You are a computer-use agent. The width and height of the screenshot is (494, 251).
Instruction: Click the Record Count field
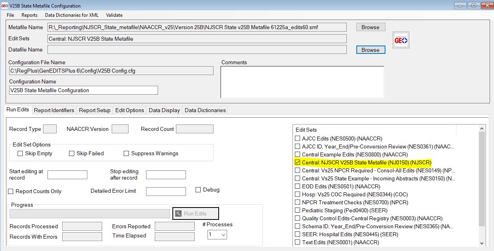[x=195, y=129]
